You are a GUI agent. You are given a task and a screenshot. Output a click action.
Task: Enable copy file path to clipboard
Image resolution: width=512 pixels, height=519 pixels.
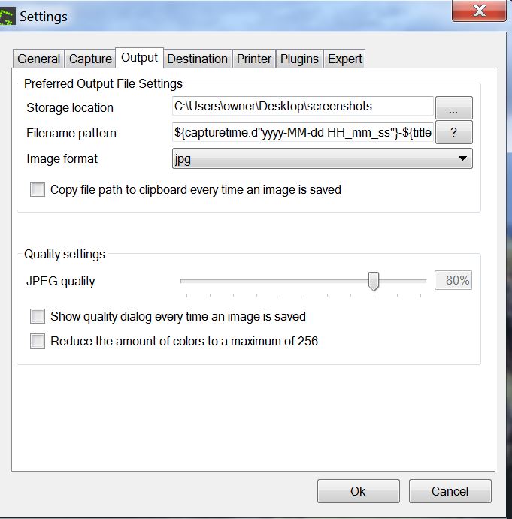tap(38, 190)
